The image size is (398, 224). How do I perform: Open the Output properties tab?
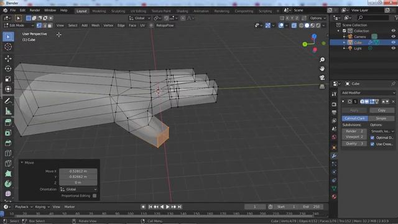click(x=334, y=113)
